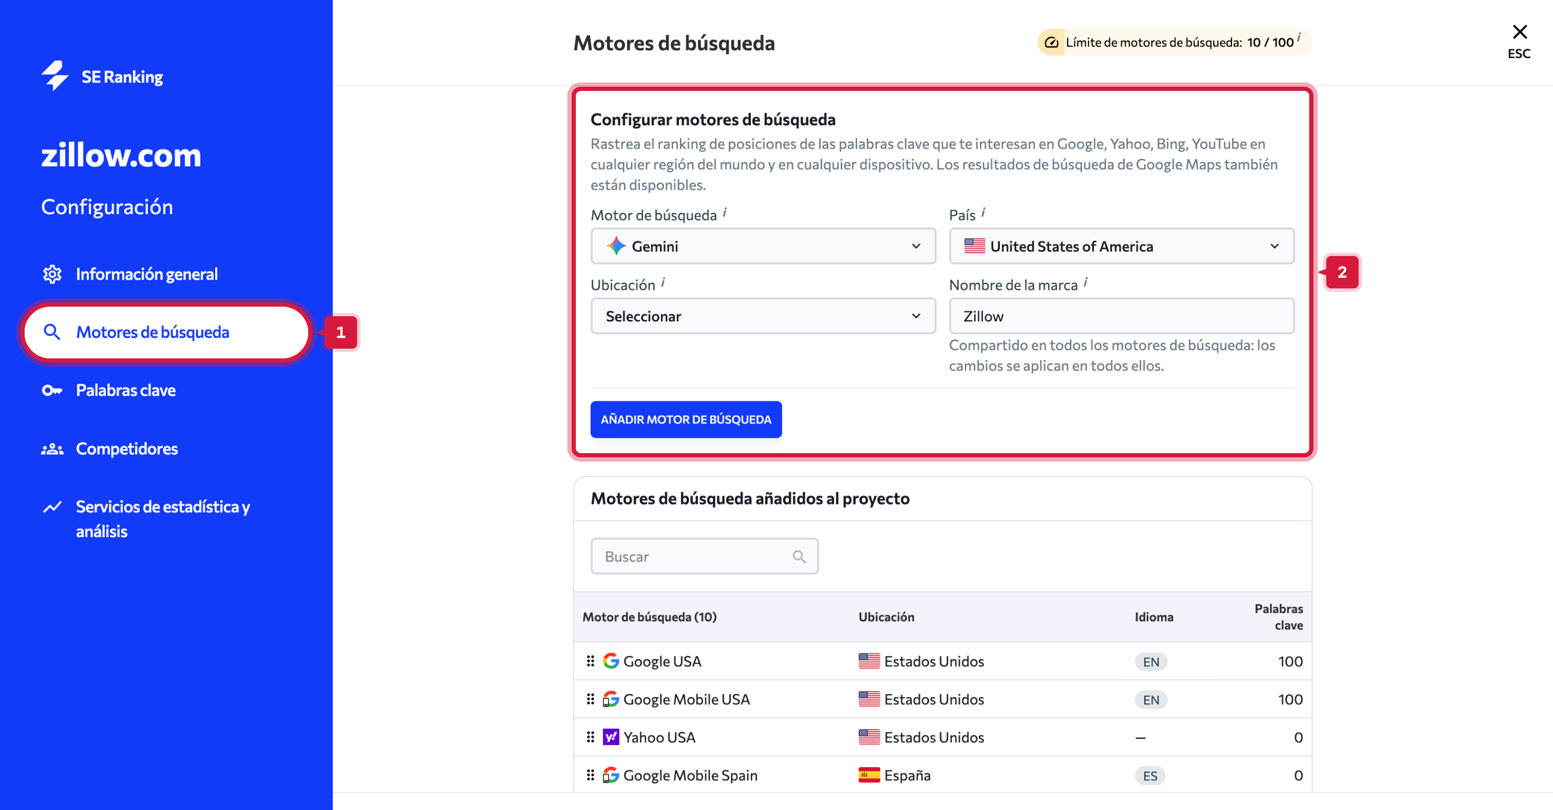Open Información general settings section
Image resolution: width=1553 pixels, height=810 pixels.
146,274
